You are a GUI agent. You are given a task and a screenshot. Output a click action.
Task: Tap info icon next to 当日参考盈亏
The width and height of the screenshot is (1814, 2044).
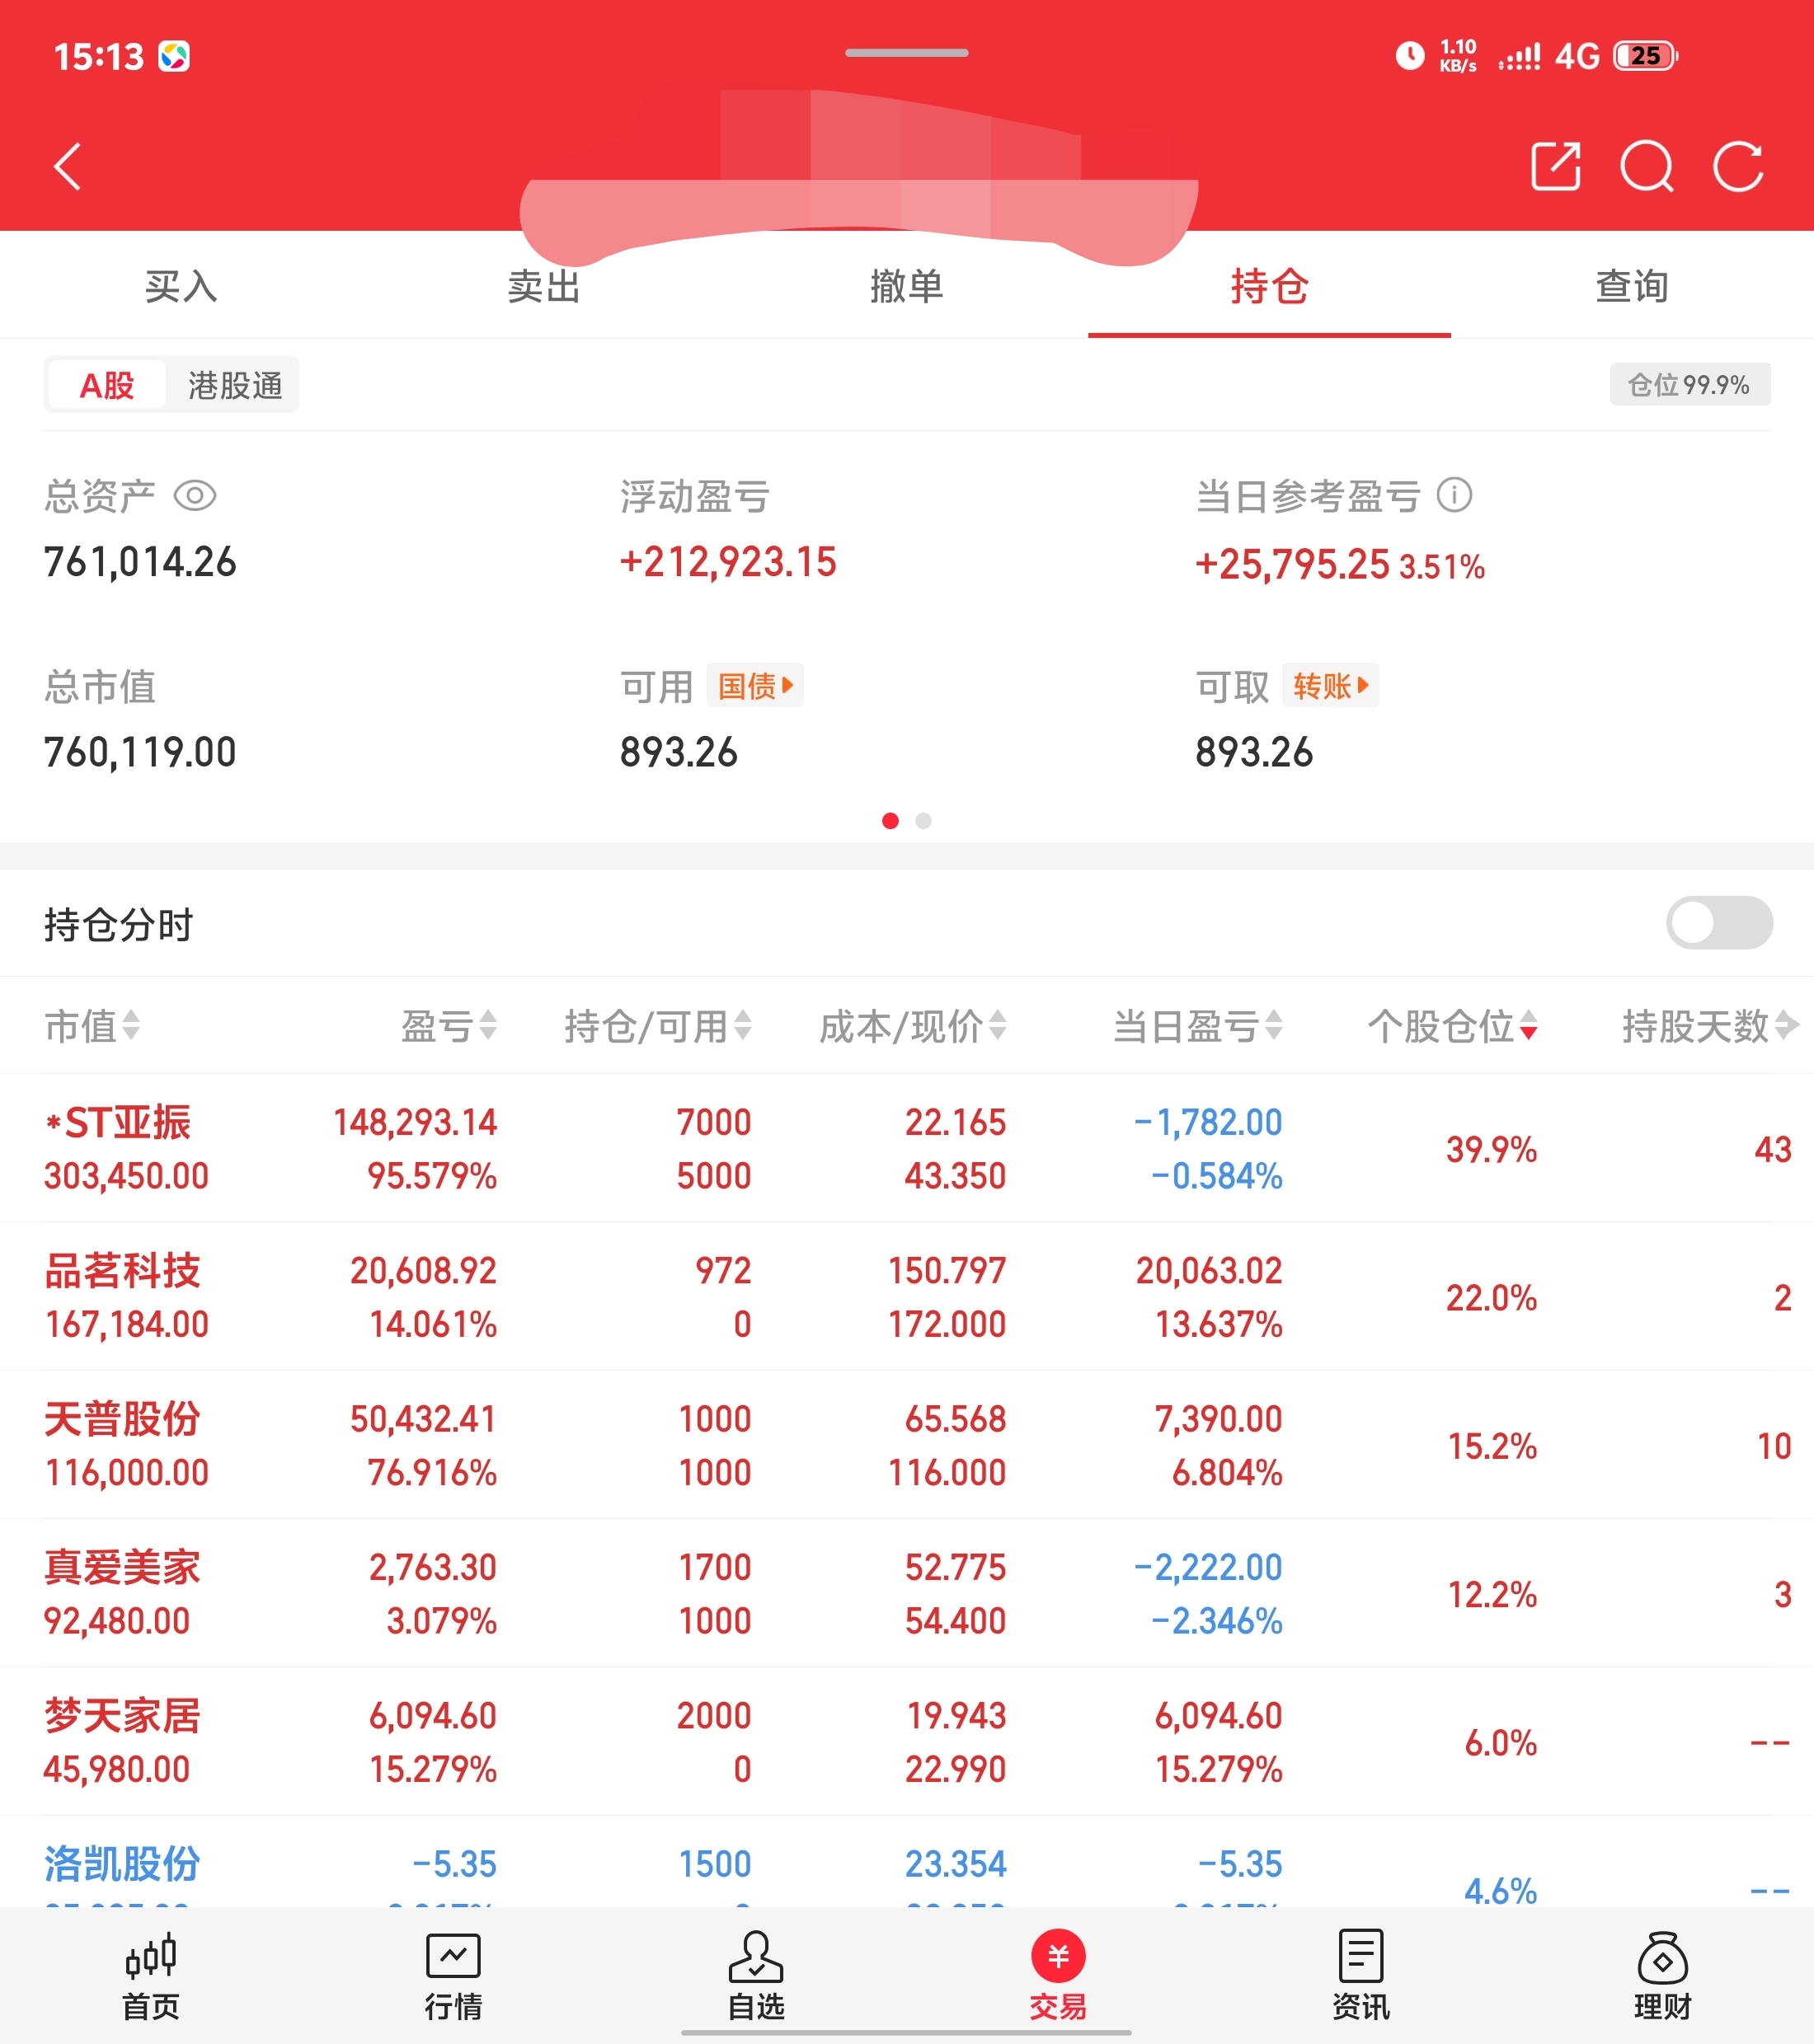click(x=1454, y=495)
